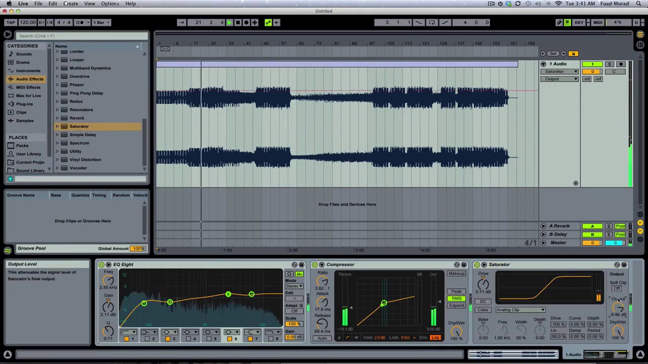Toggle the Computer MIDI Keyboard button

click(568, 22)
